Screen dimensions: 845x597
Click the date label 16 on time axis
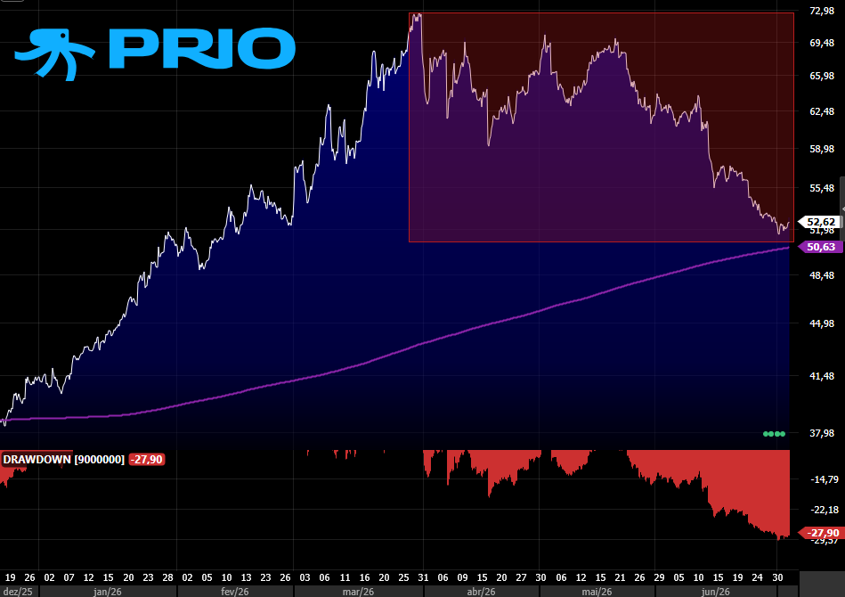(364, 577)
